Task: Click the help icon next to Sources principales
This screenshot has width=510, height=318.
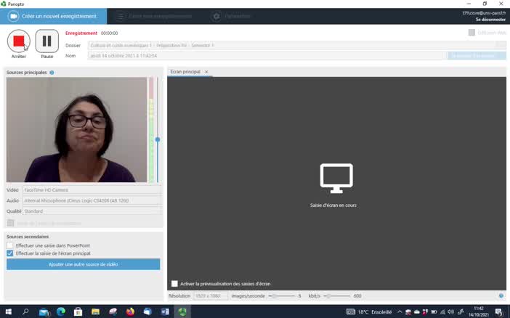Action: click(52, 73)
